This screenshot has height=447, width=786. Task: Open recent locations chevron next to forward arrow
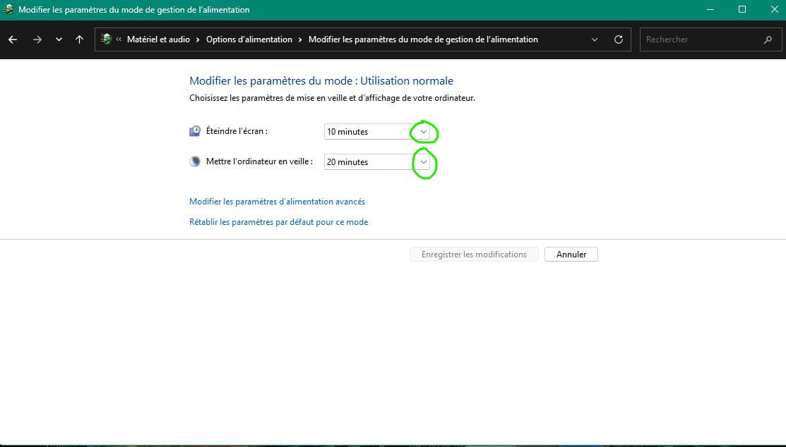click(x=59, y=39)
